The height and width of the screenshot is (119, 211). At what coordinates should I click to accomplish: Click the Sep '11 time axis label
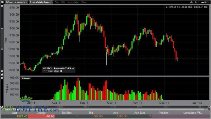[85, 103]
